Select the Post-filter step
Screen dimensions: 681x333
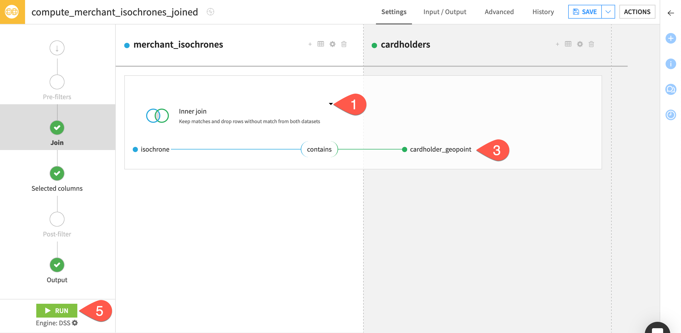[57, 219]
